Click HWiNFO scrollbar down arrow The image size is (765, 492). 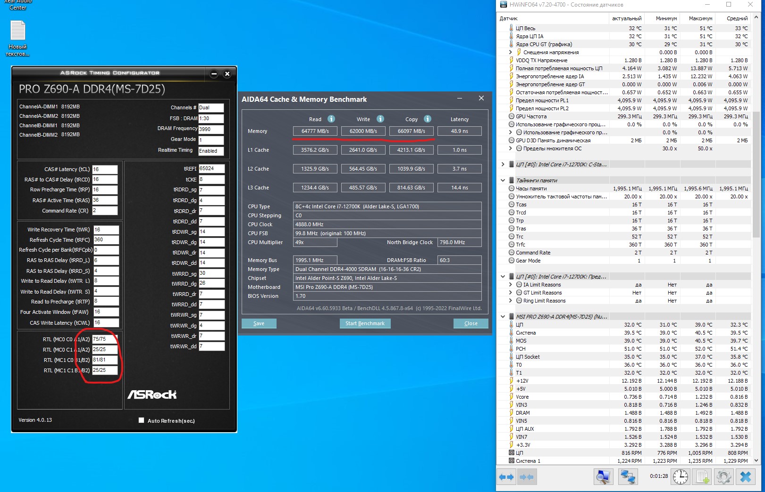(x=756, y=460)
